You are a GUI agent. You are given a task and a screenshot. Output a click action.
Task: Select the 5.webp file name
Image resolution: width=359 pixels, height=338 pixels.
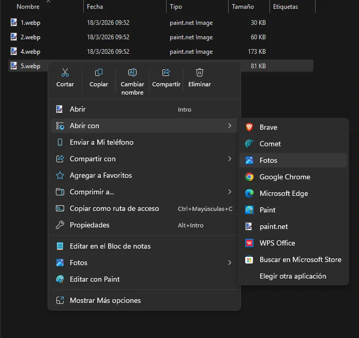[31, 66]
